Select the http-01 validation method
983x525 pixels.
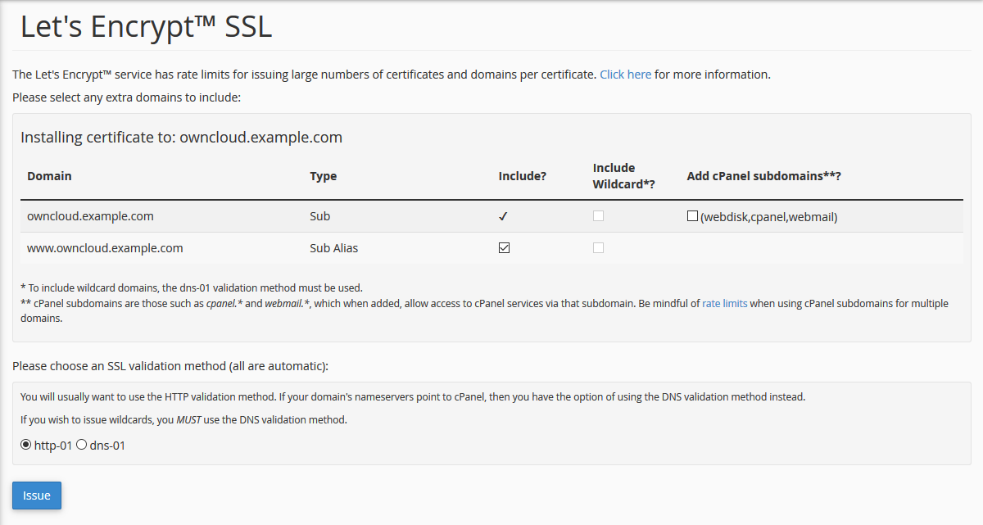(26, 445)
